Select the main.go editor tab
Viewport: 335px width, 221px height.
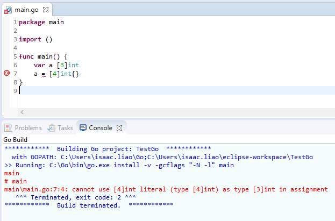27,10
